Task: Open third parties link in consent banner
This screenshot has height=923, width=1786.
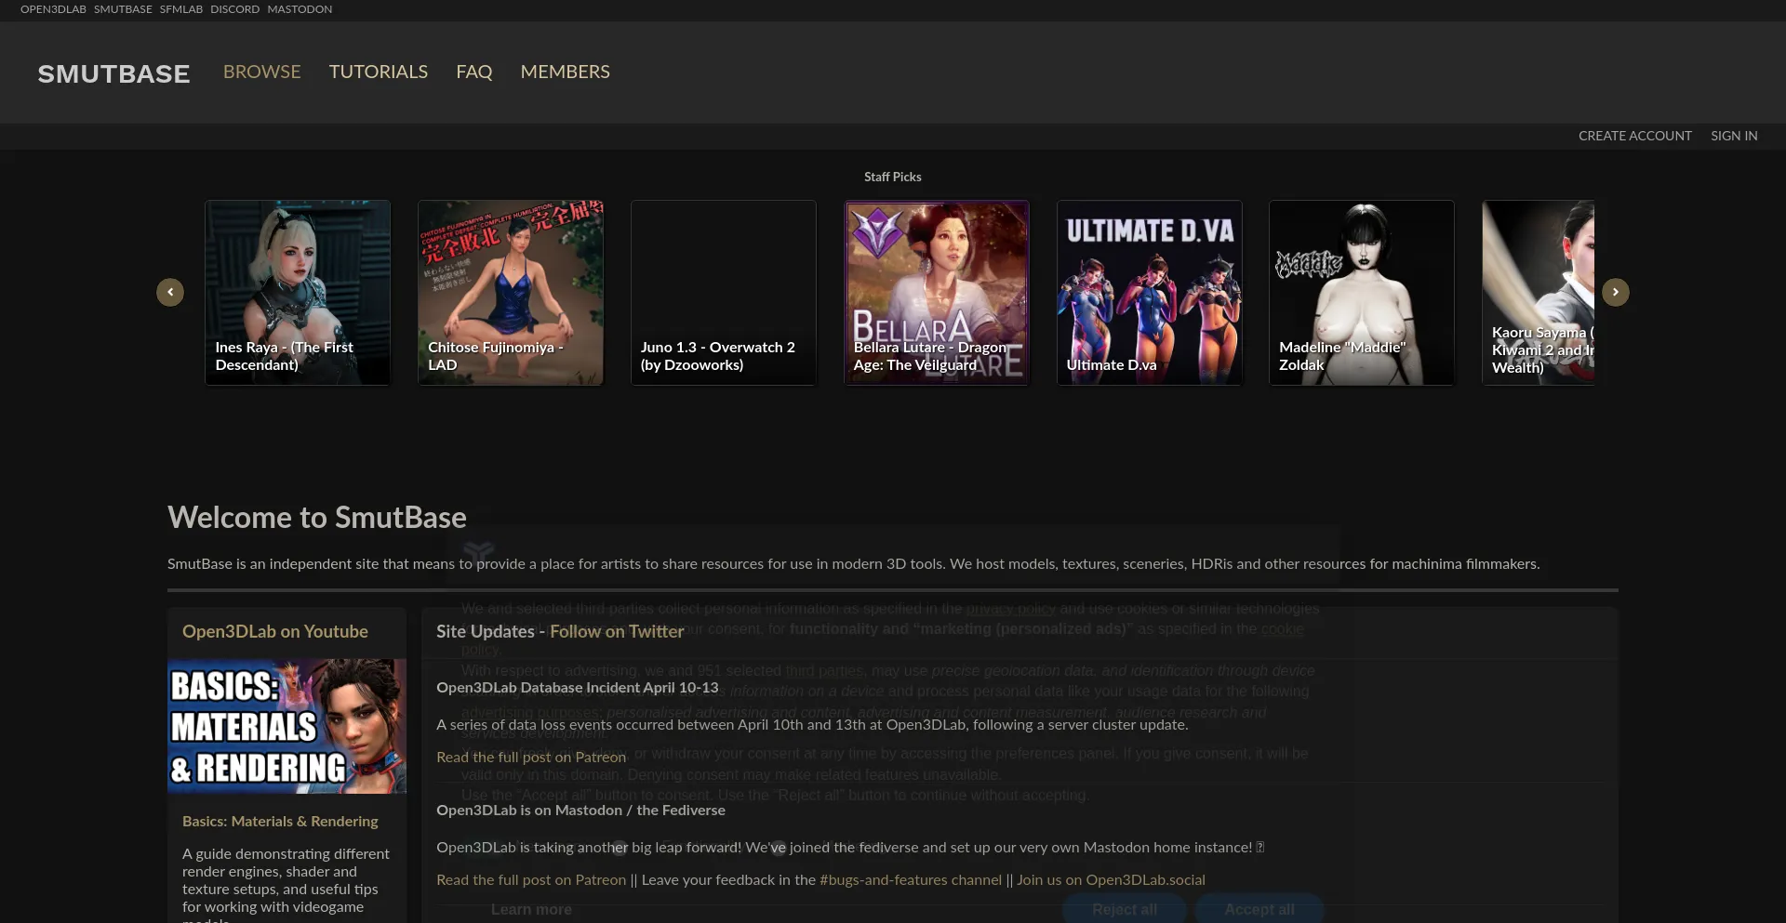Action: coord(824,670)
